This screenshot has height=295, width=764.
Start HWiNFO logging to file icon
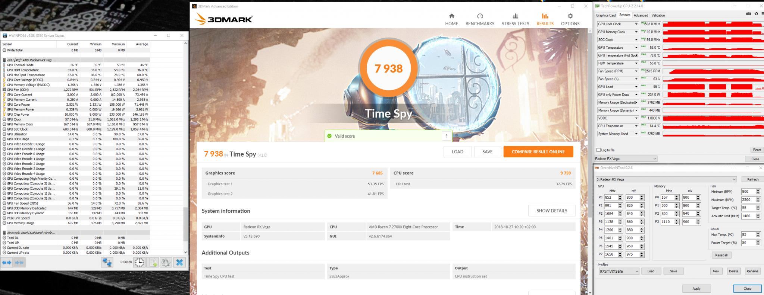(x=153, y=262)
